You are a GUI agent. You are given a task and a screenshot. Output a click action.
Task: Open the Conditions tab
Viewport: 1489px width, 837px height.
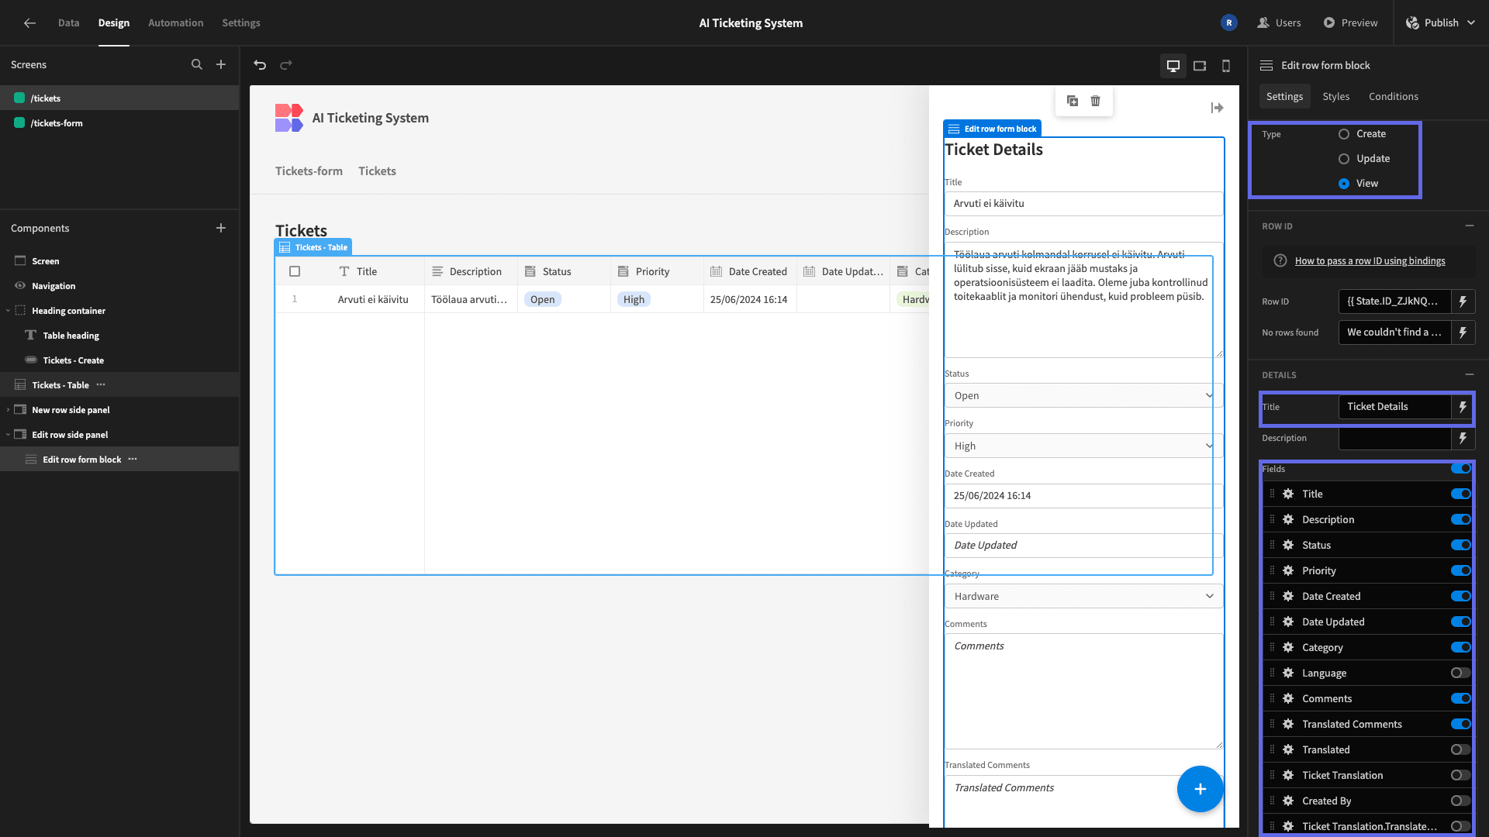coord(1393,96)
